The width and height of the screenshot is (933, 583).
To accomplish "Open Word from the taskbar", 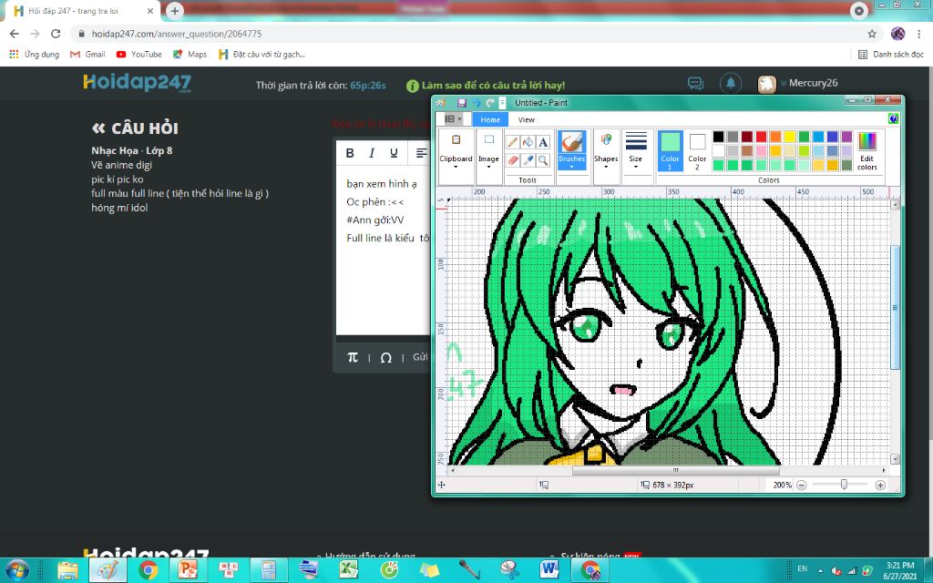I will point(549,570).
